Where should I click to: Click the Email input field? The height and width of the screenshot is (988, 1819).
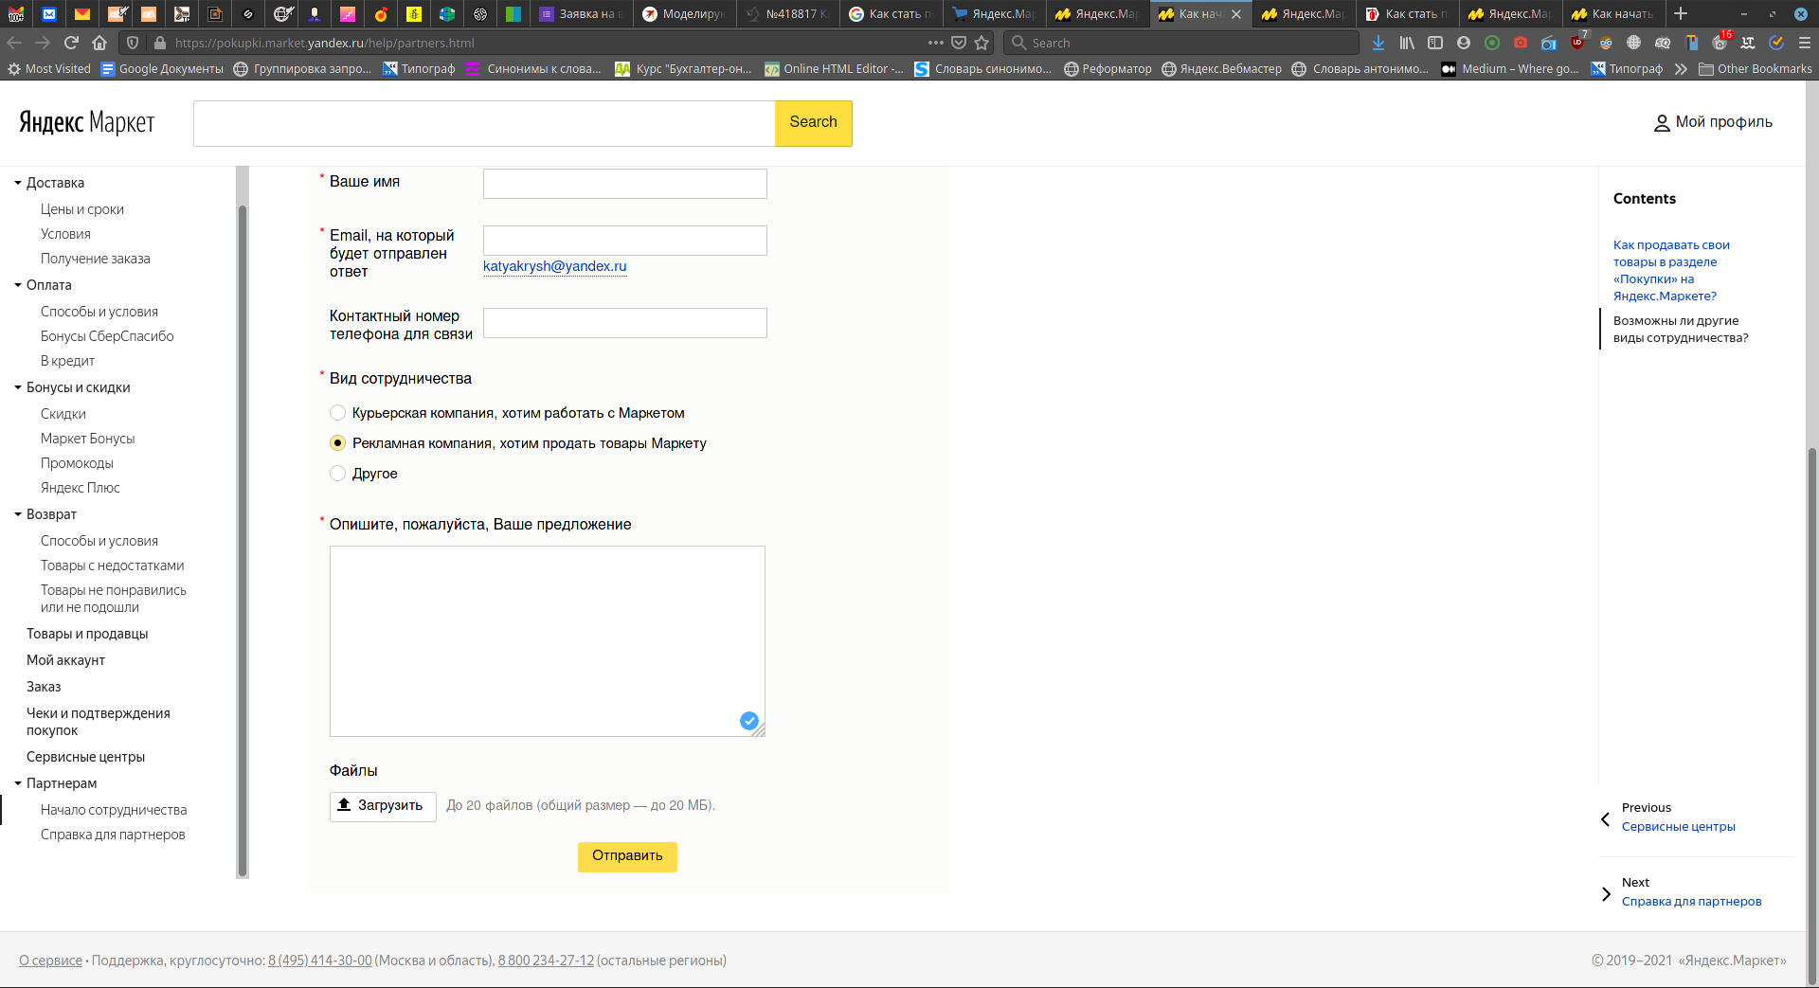(625, 241)
